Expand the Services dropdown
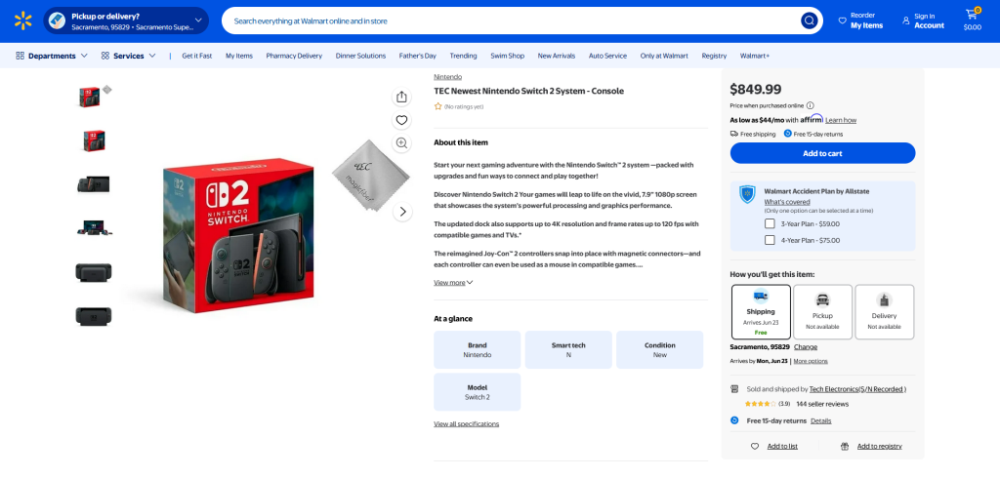1000x478 pixels. coord(128,56)
